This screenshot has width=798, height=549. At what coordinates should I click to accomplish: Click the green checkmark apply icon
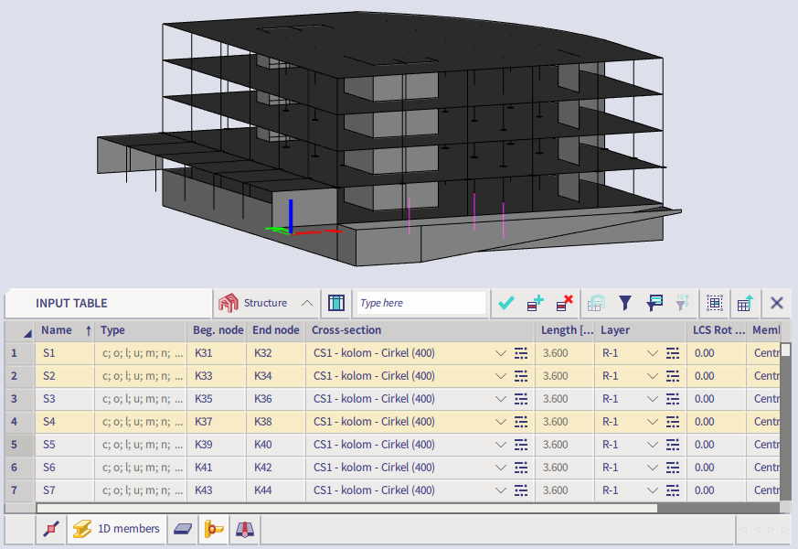coord(506,303)
